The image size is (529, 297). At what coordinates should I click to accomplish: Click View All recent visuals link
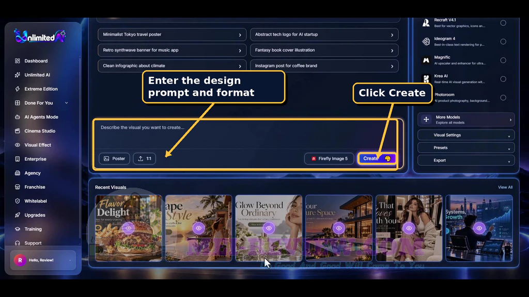point(505,187)
